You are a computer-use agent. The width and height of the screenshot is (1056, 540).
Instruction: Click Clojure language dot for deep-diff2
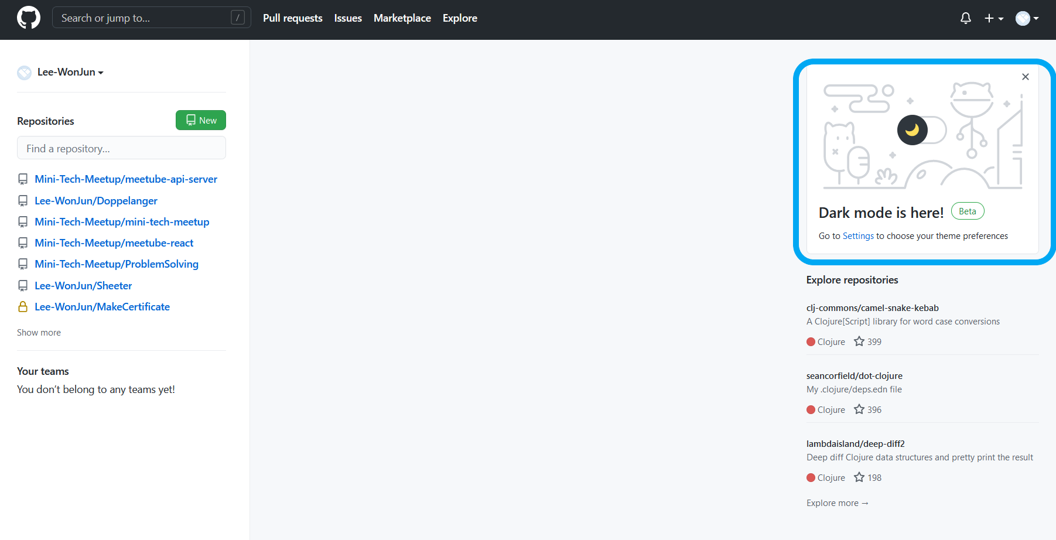(811, 478)
